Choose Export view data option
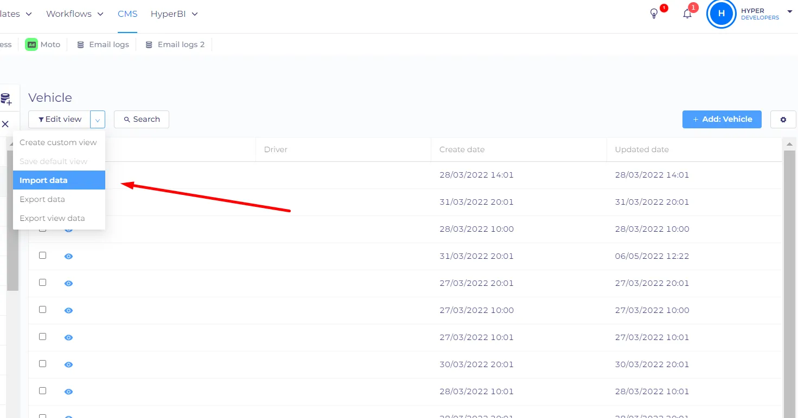This screenshot has width=798, height=418. pos(59,218)
